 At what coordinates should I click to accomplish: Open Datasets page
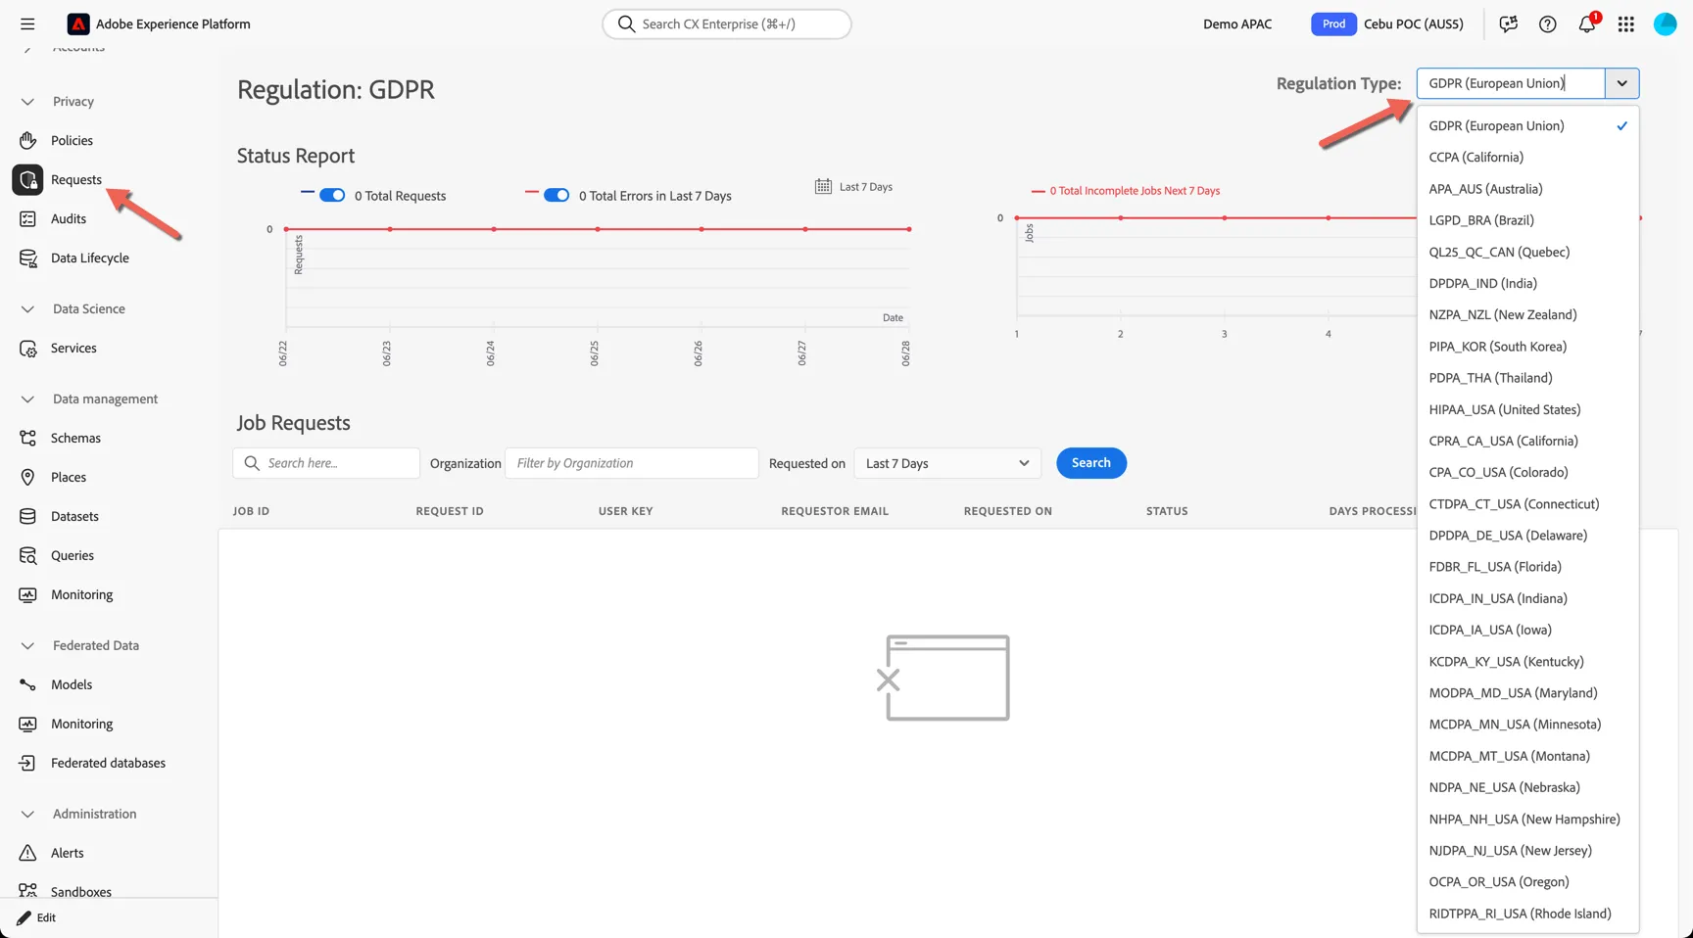(x=74, y=516)
